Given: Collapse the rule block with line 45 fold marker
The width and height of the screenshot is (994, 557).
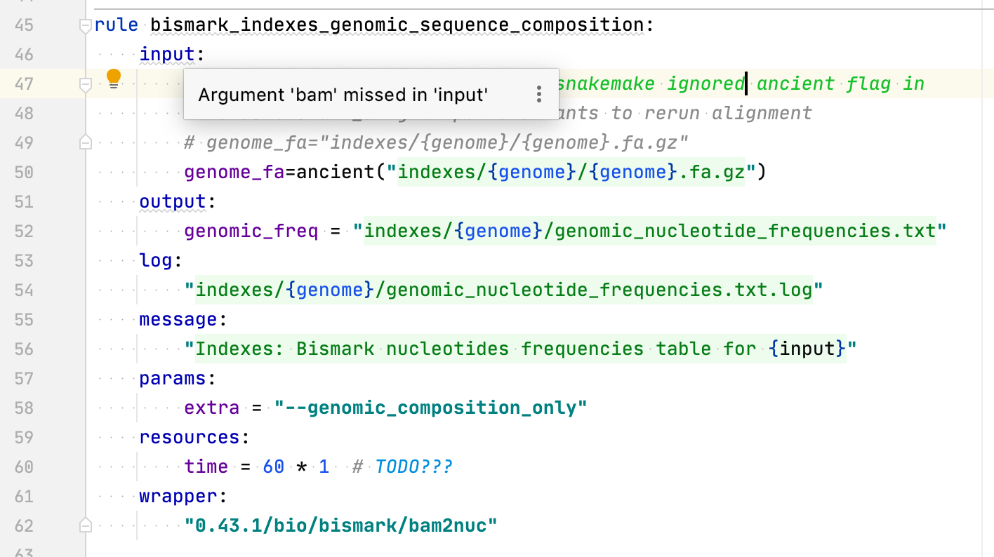Looking at the screenshot, I should pos(85,25).
